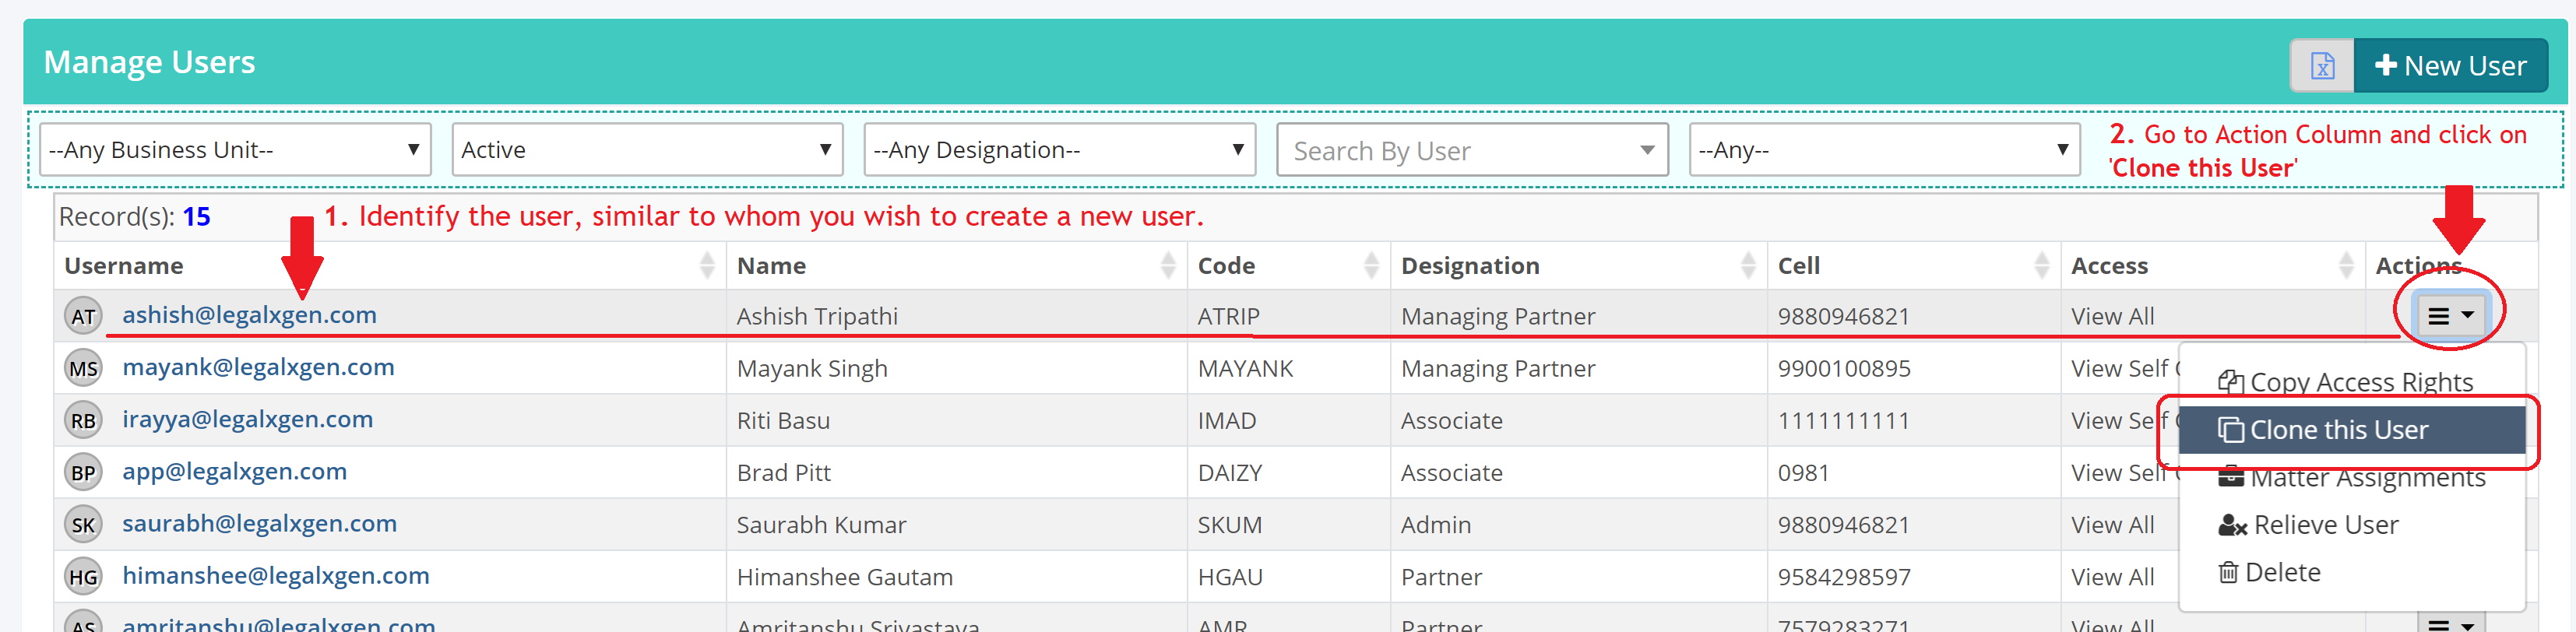Click the HG avatar for Himanshee Gautam
This screenshot has height=632, width=2576.
84,576
